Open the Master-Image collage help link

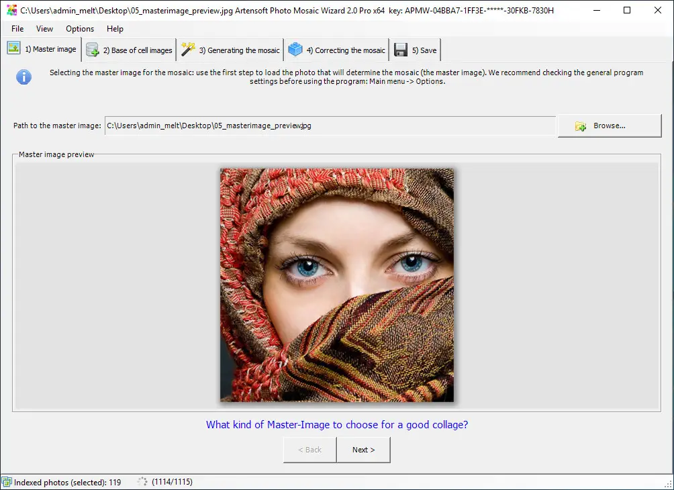[x=336, y=425]
